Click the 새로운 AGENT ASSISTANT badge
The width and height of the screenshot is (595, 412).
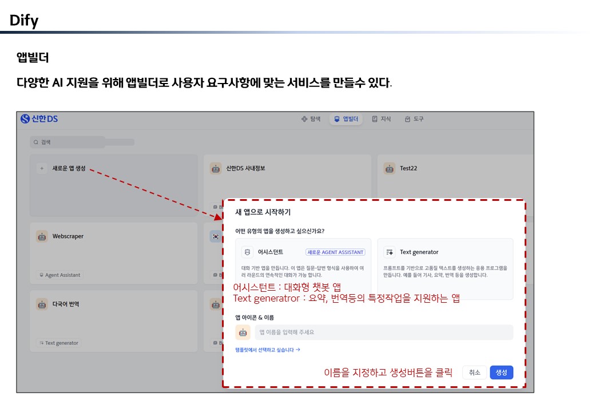(335, 252)
